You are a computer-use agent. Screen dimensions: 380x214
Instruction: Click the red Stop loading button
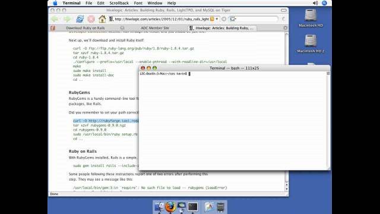[x=91, y=19]
